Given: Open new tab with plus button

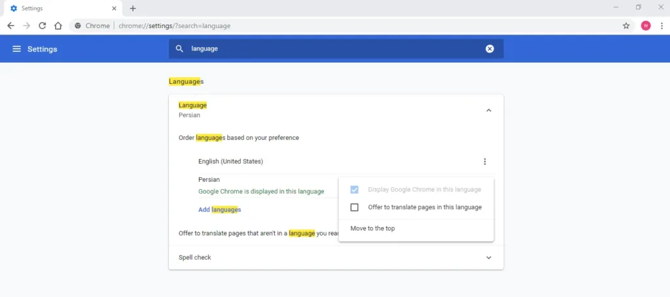Looking at the screenshot, I should pos(133,9).
